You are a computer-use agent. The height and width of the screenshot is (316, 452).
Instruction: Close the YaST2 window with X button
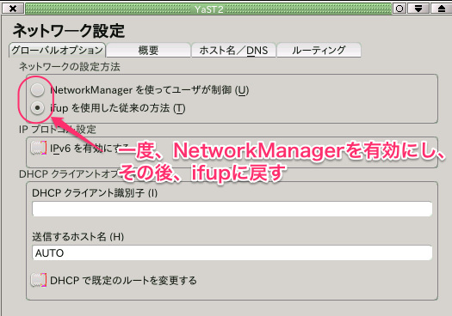coord(13,9)
